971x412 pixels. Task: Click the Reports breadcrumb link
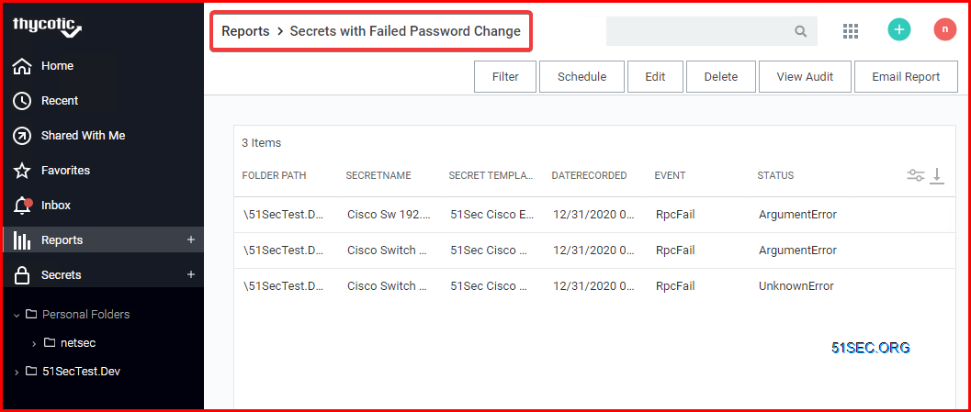tap(246, 31)
